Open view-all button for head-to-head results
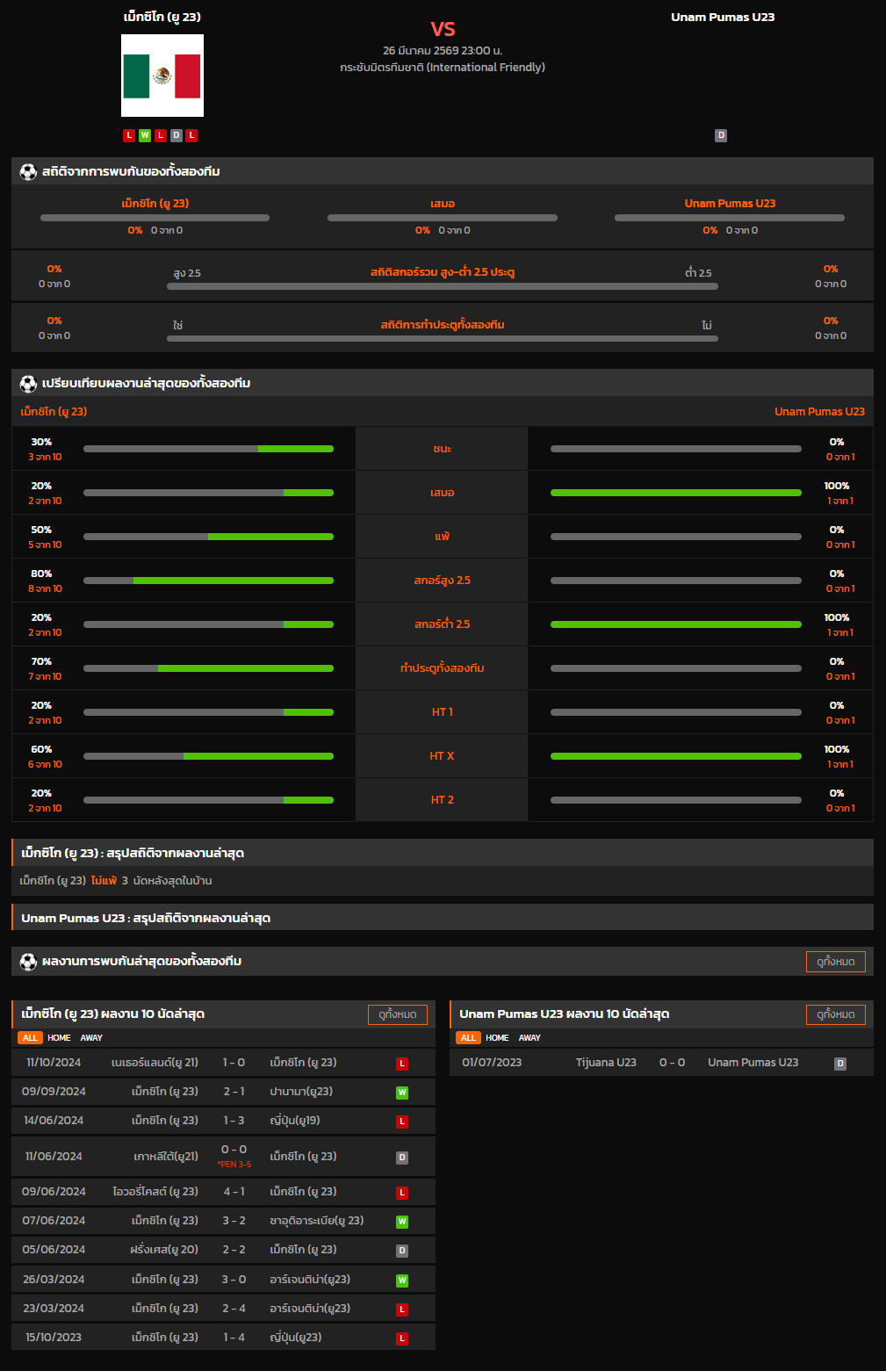This screenshot has width=886, height=1371. pos(835,962)
